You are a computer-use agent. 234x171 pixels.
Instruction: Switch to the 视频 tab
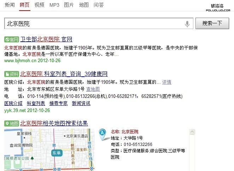coord(40,5)
